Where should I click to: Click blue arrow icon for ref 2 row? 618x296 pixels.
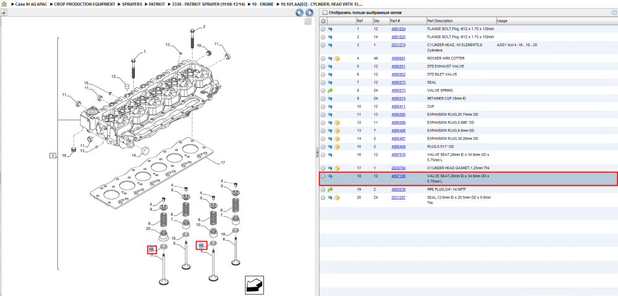330,37
